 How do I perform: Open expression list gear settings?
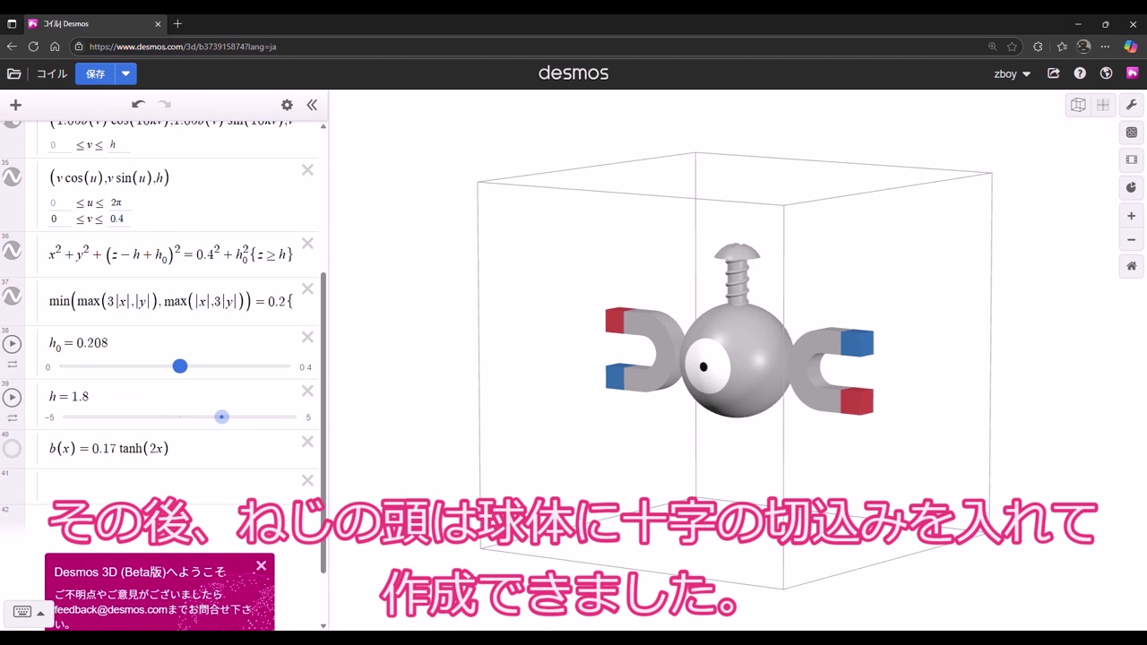coord(287,105)
